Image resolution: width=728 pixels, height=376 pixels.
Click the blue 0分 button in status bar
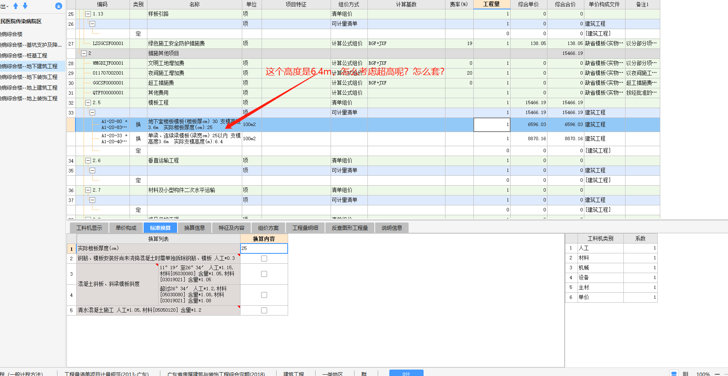click(406, 373)
